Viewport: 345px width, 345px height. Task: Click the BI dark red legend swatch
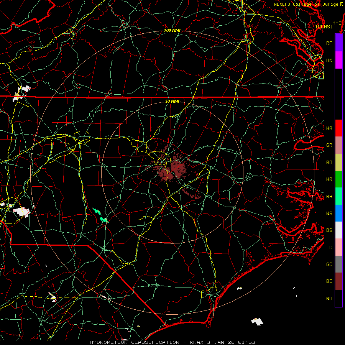[338, 281]
